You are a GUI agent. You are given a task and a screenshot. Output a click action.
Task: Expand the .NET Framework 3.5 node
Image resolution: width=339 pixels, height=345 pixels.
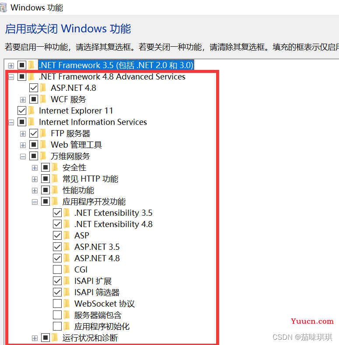click(x=11, y=66)
